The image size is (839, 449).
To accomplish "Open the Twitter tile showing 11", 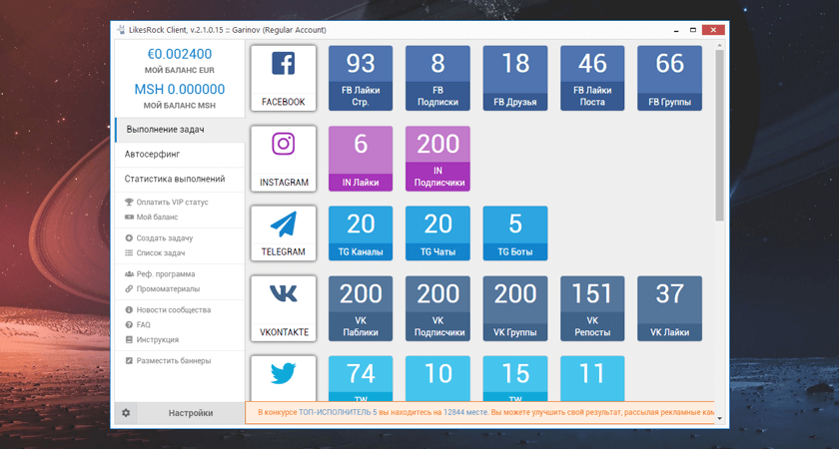I will pyautogui.click(x=592, y=378).
